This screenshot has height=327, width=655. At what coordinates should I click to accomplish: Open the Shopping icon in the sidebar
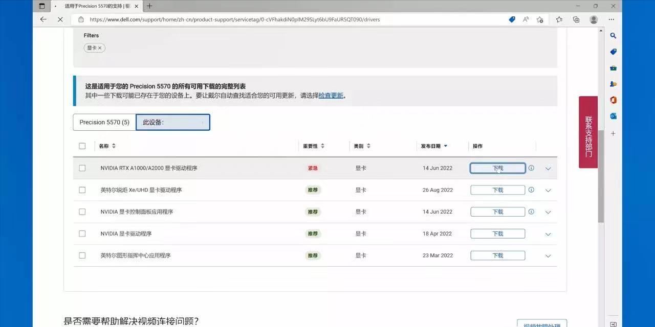pos(614,52)
